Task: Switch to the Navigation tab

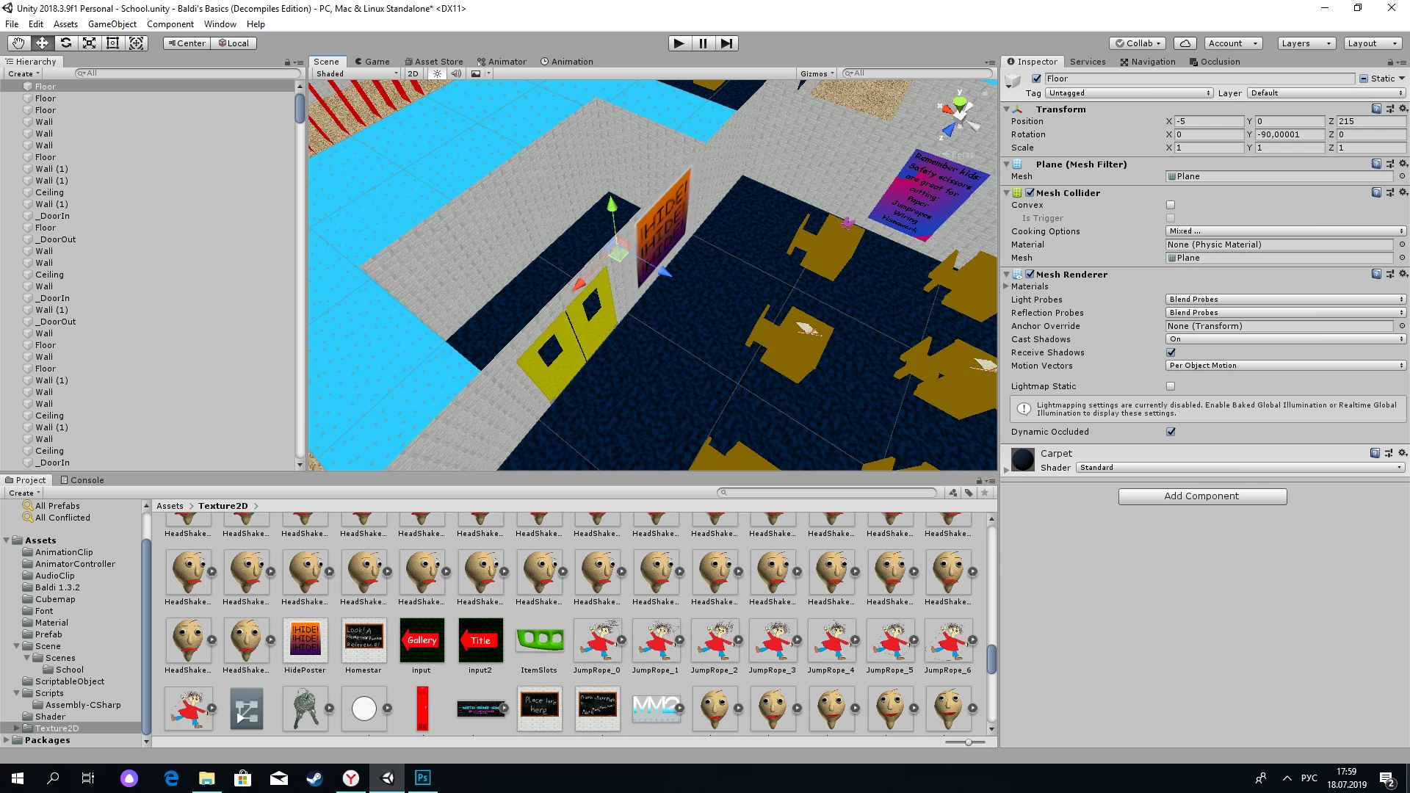Action: (1148, 62)
